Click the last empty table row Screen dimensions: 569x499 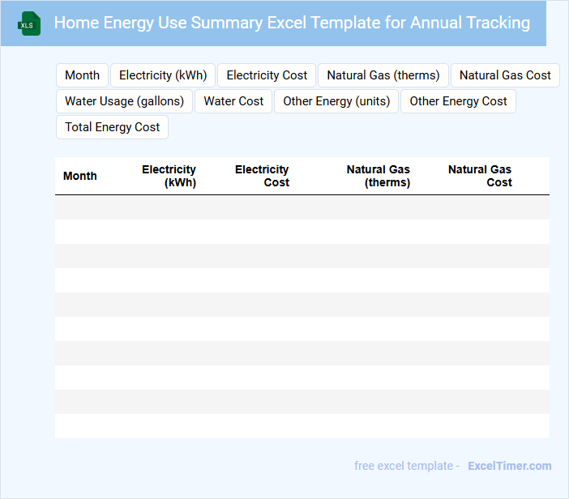[302, 426]
